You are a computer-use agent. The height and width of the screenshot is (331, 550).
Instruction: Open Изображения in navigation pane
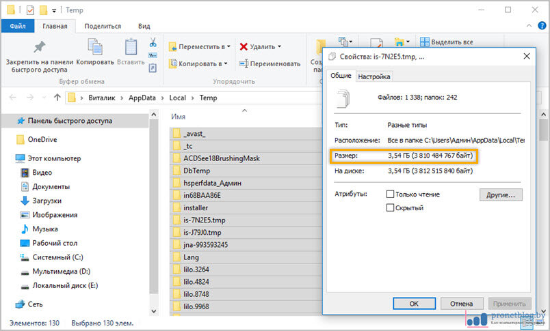click(55, 215)
